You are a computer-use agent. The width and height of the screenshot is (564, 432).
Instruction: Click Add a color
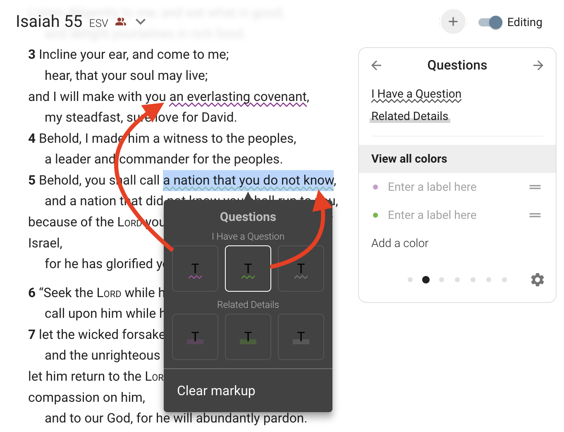[400, 243]
